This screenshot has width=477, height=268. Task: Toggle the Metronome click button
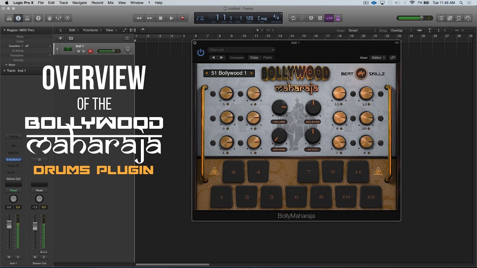(x=338, y=18)
